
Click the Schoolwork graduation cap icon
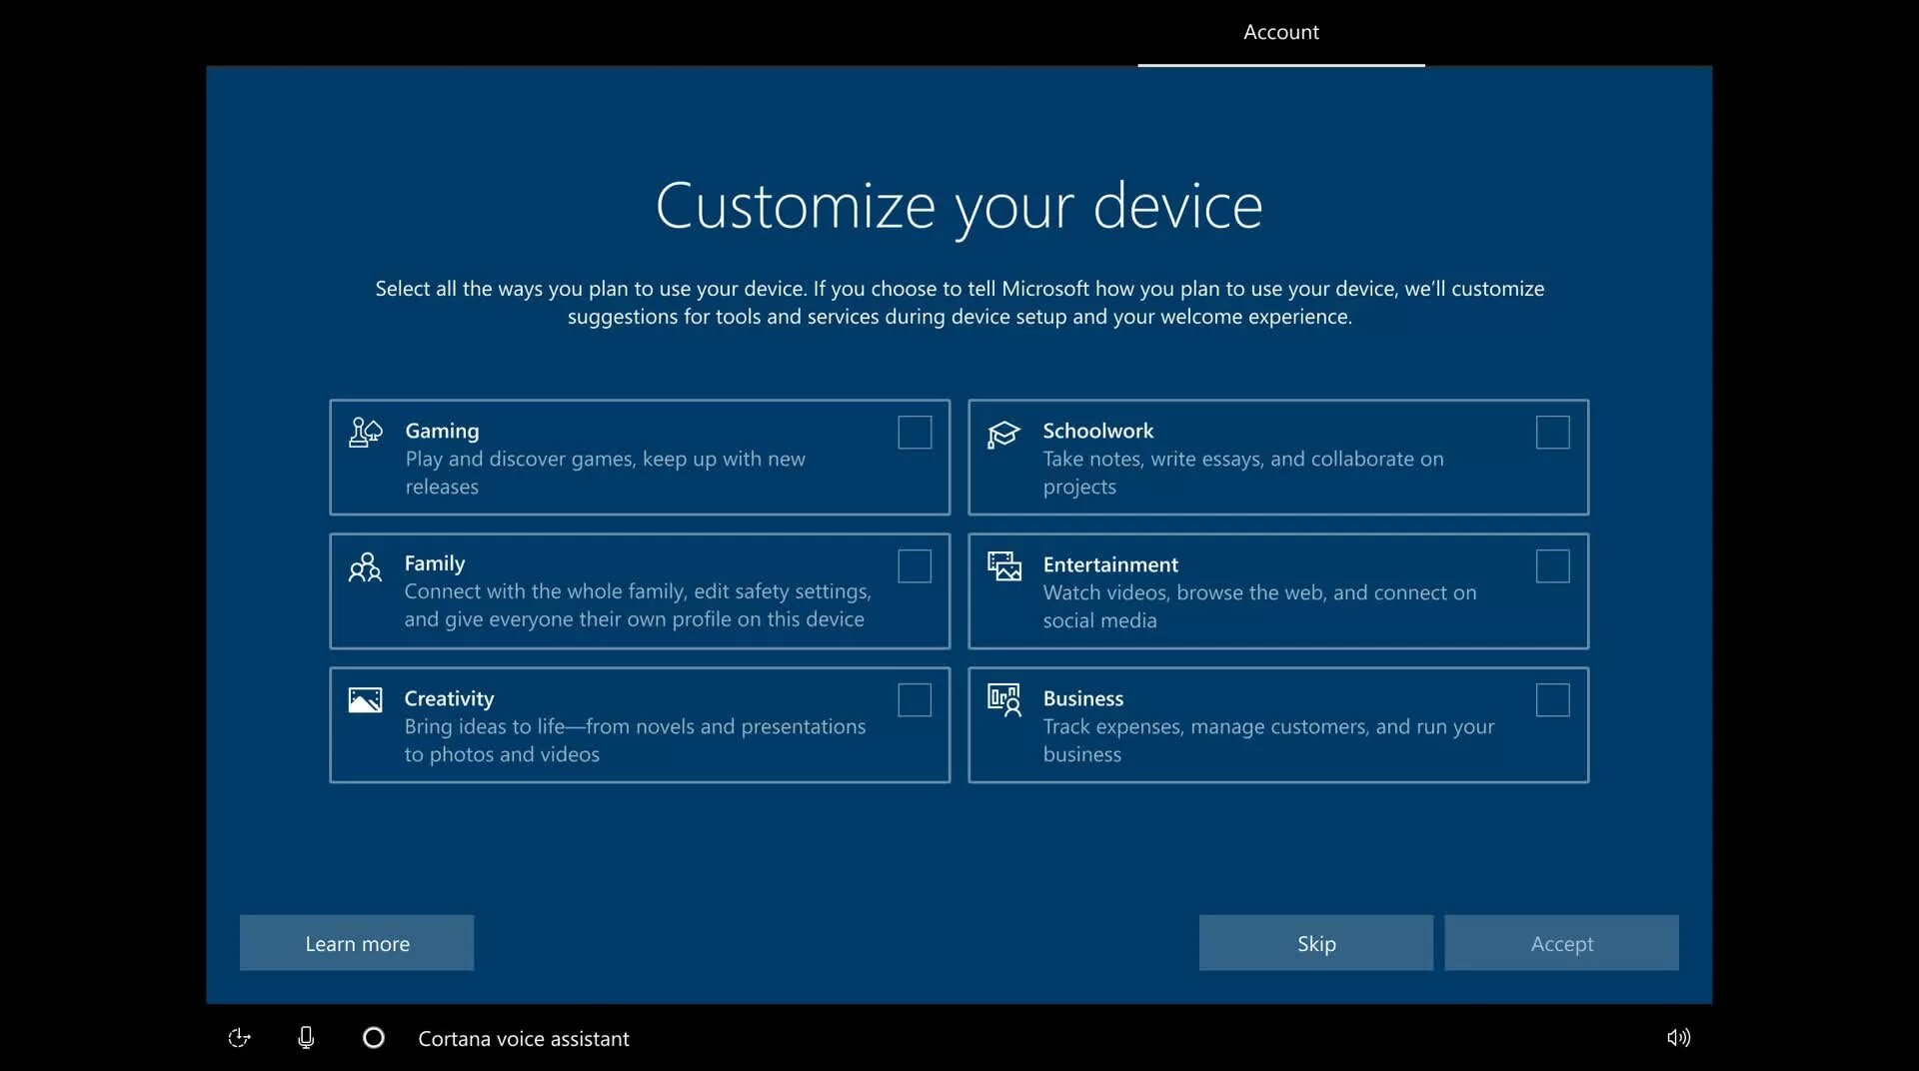click(x=1003, y=435)
